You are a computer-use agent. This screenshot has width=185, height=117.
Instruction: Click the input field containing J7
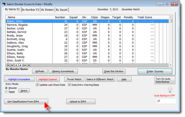pos(166,101)
